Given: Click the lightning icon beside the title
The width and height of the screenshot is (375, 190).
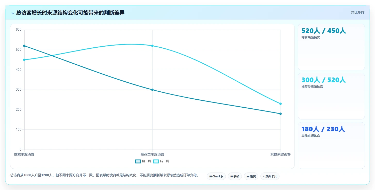Looking at the screenshot, I should [x=12, y=13].
